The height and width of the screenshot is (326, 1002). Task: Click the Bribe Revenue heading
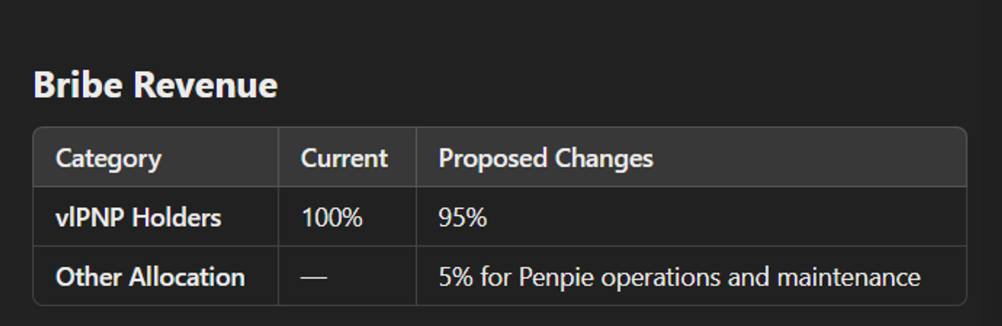tap(155, 85)
